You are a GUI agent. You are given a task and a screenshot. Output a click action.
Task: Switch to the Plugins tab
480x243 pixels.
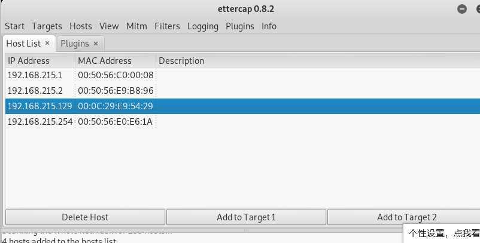[x=75, y=44]
